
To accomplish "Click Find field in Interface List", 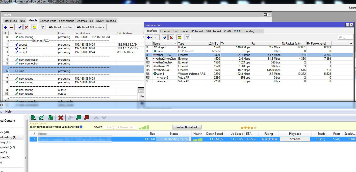I will pos(345,37).
